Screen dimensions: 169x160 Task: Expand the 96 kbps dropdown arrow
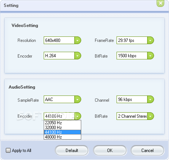point(150,99)
